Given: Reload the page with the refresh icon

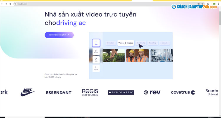Looking at the screenshot, I should pos(10,4).
